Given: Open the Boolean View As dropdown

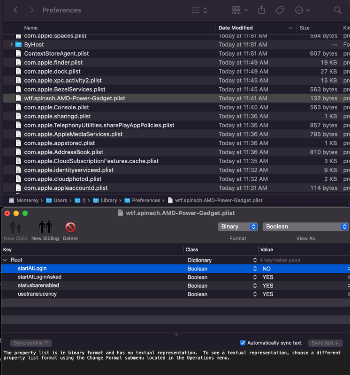Looking at the screenshot, I should pos(305,227).
